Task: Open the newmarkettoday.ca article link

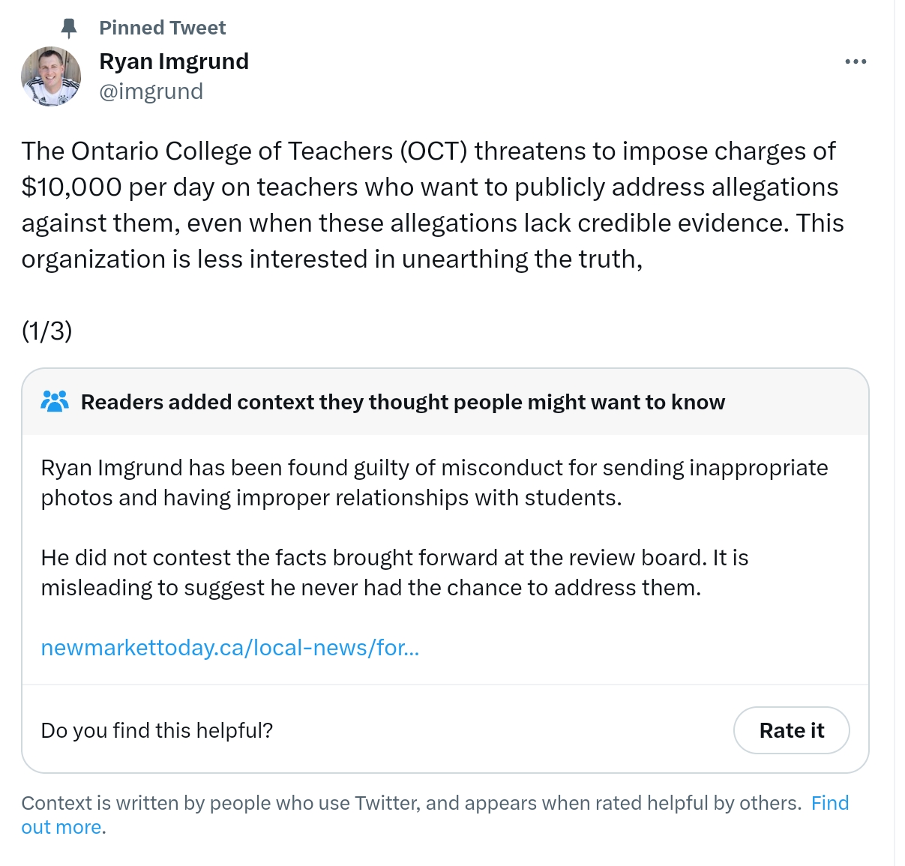Action: pos(230,648)
